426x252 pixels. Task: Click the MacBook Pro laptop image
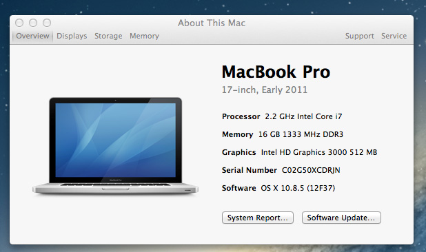(115, 146)
